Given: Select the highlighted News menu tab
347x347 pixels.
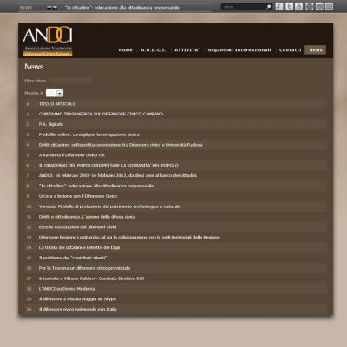Looking at the screenshot, I should tap(316, 50).
